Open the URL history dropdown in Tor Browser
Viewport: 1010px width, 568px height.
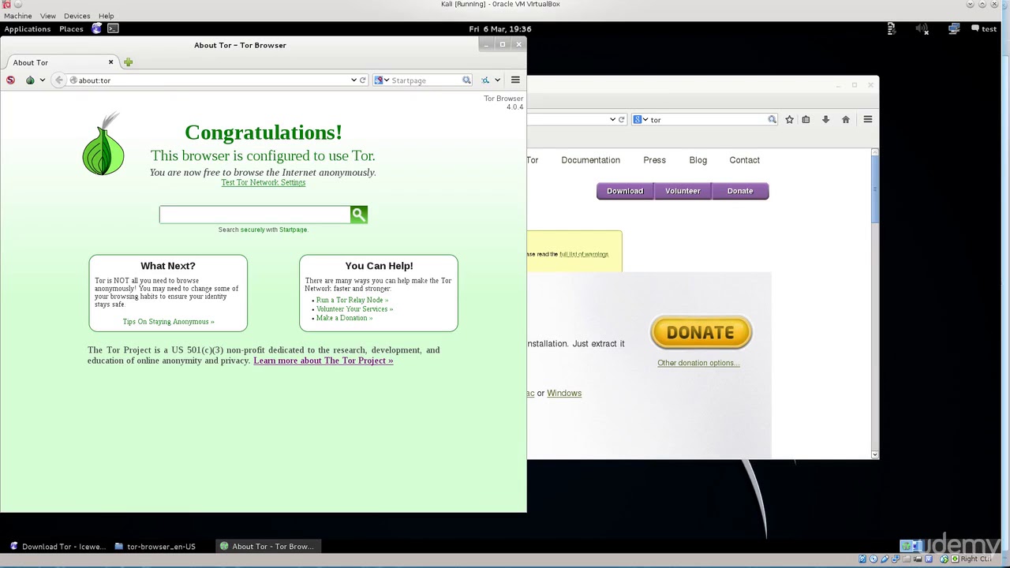point(353,80)
